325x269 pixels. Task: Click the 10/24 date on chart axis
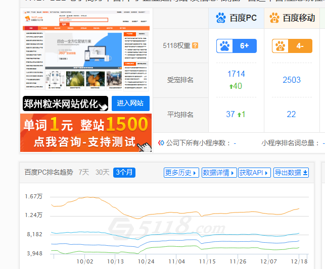146,261
